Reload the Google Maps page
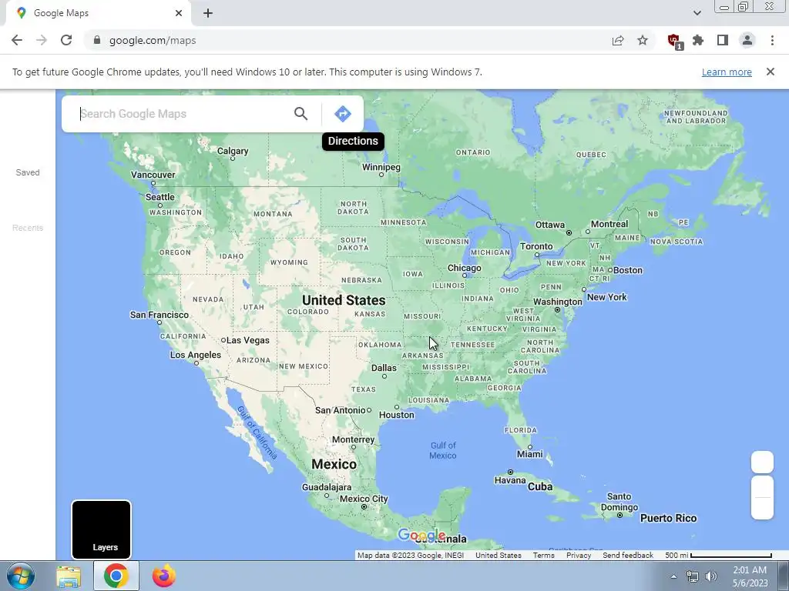This screenshot has width=789, height=591. pos(66,40)
